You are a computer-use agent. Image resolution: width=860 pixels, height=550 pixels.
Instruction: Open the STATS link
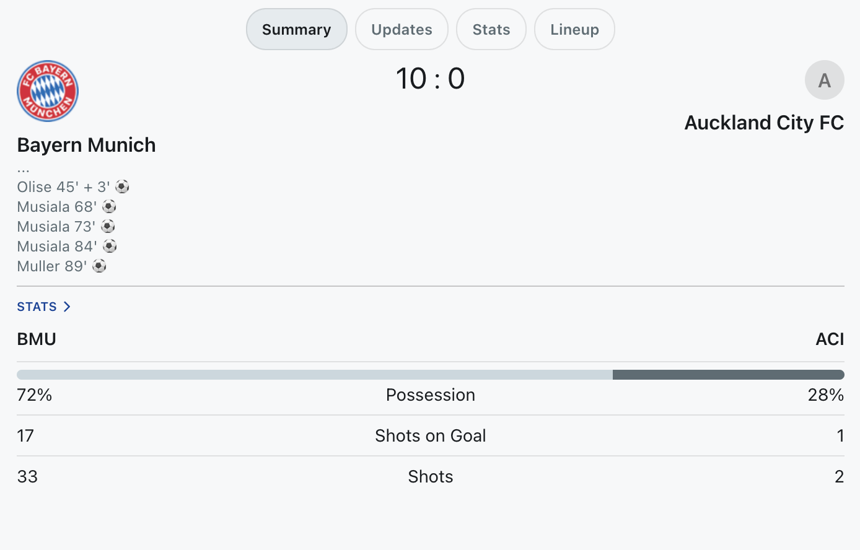coord(44,307)
